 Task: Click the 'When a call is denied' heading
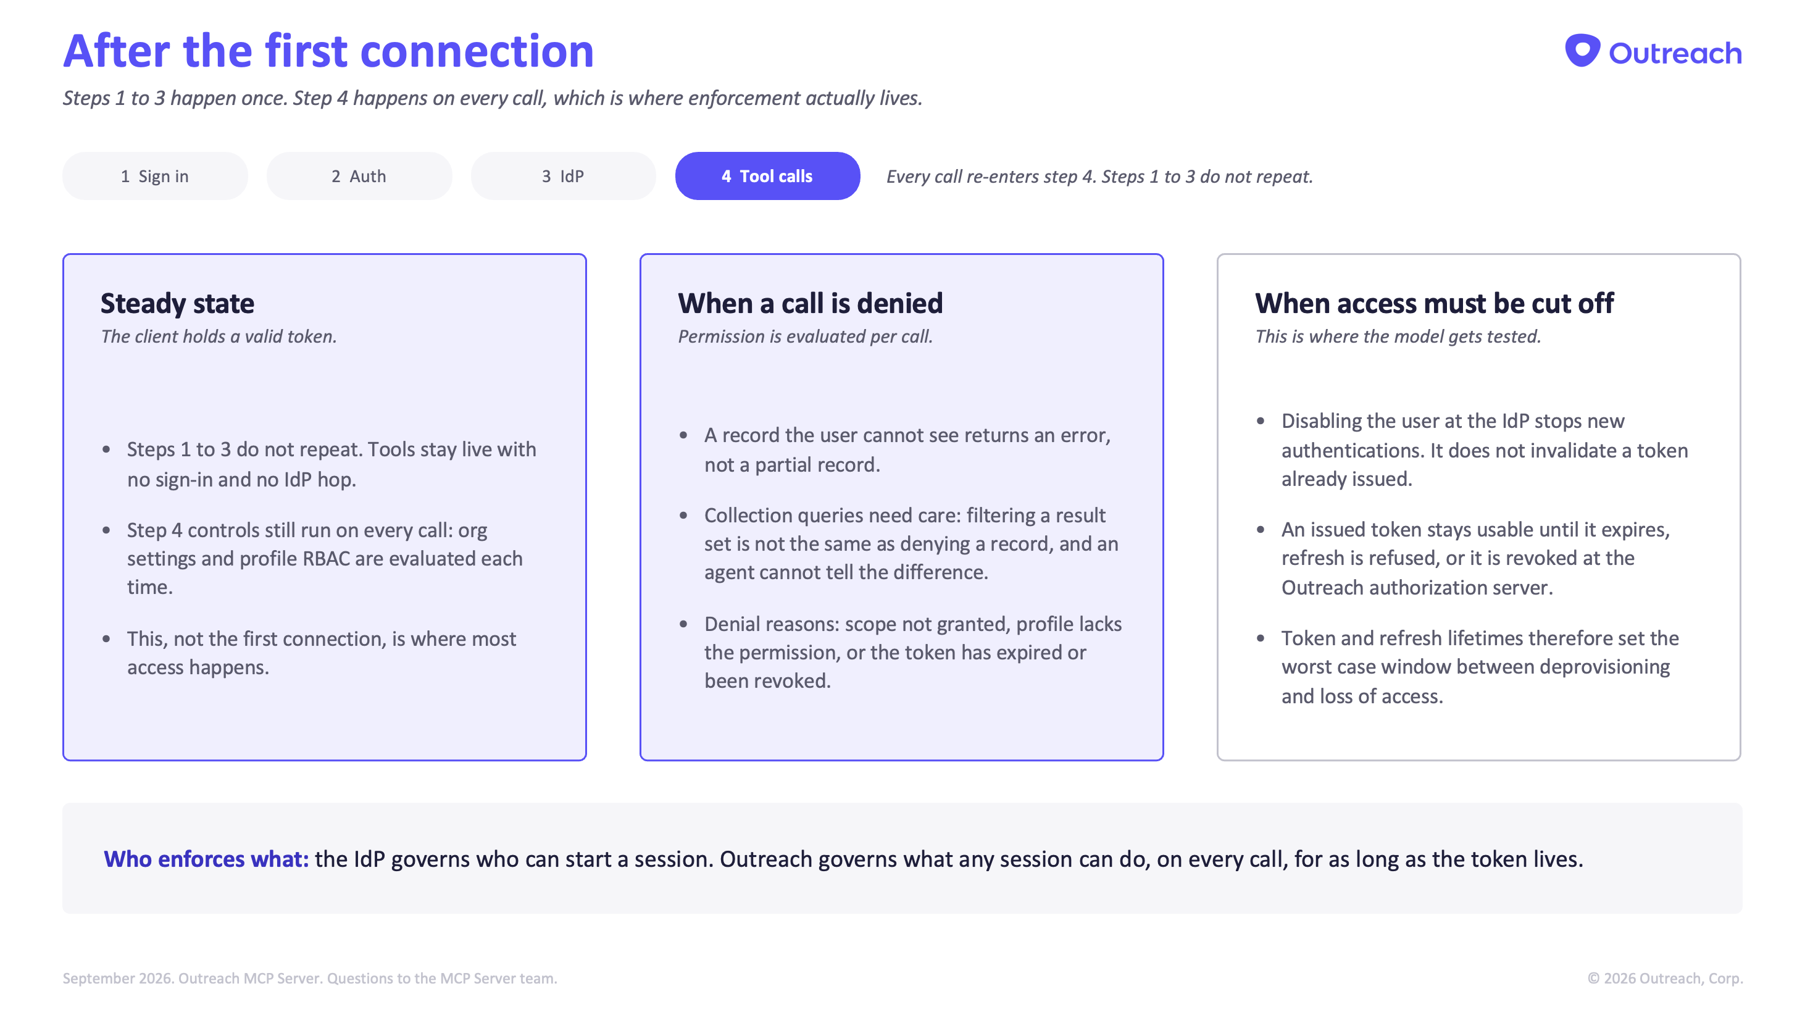click(x=810, y=303)
